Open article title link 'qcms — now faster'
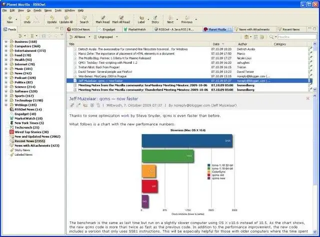 (103, 99)
